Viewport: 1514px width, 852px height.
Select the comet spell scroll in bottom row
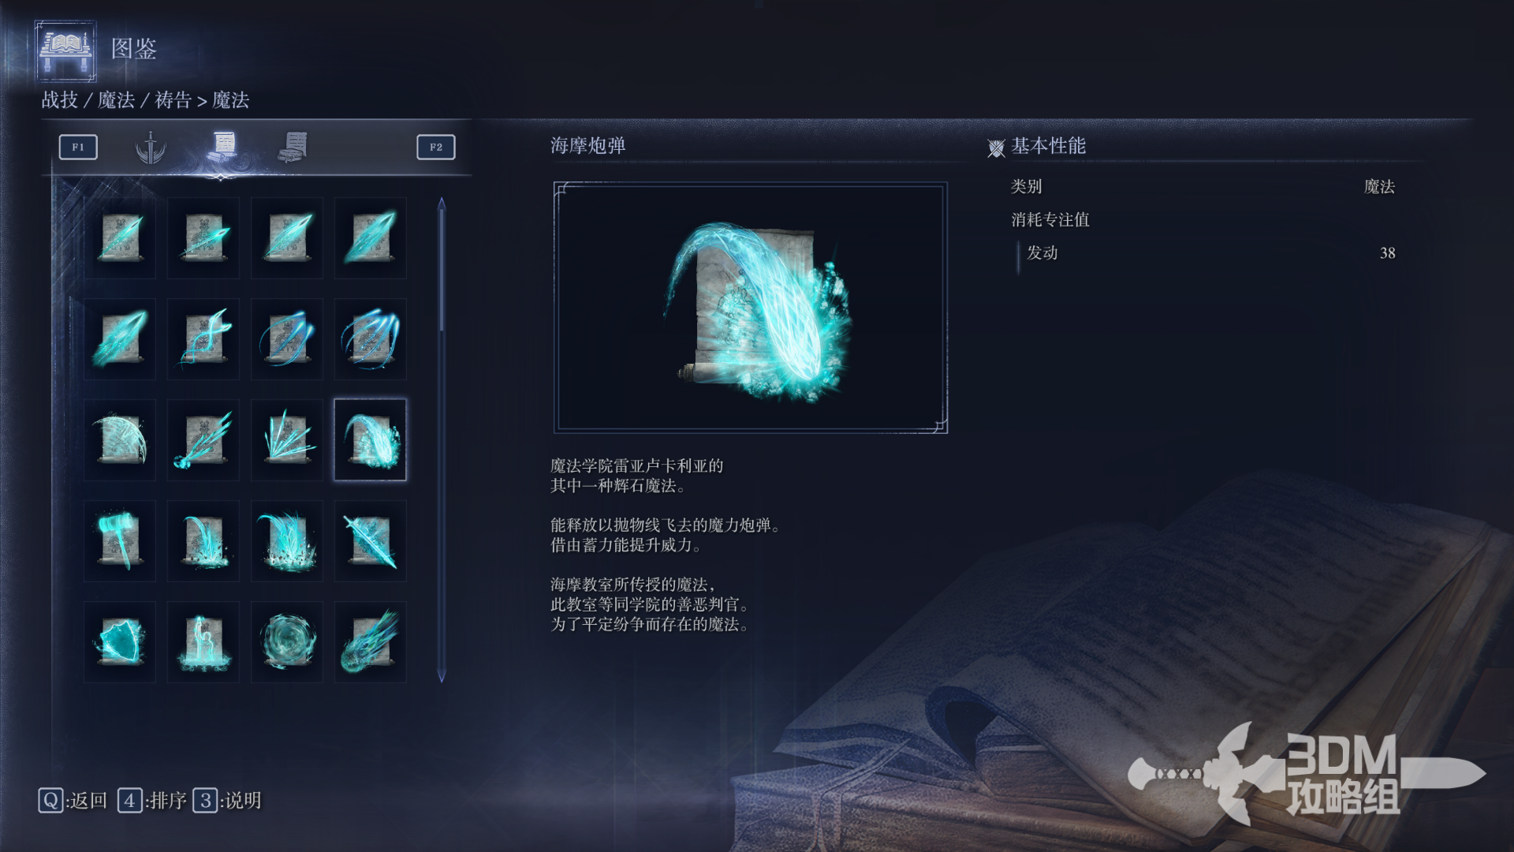tap(371, 641)
